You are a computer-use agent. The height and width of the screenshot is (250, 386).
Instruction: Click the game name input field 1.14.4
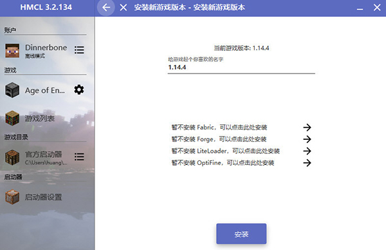tap(241, 67)
